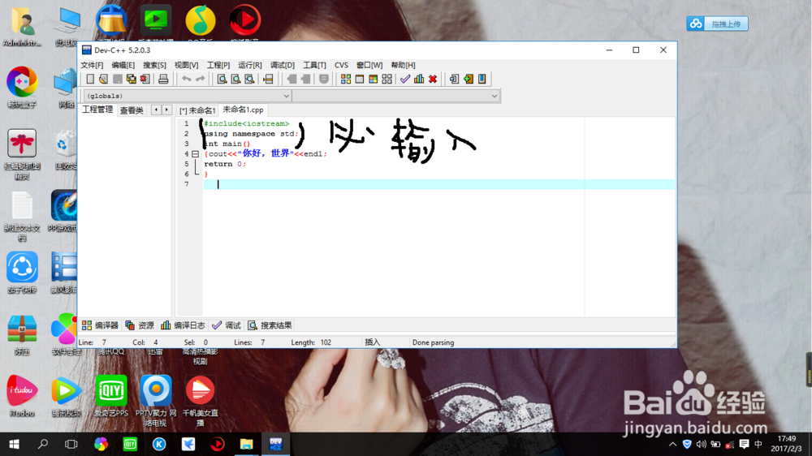Click the Undo arrow icon

click(x=187, y=80)
